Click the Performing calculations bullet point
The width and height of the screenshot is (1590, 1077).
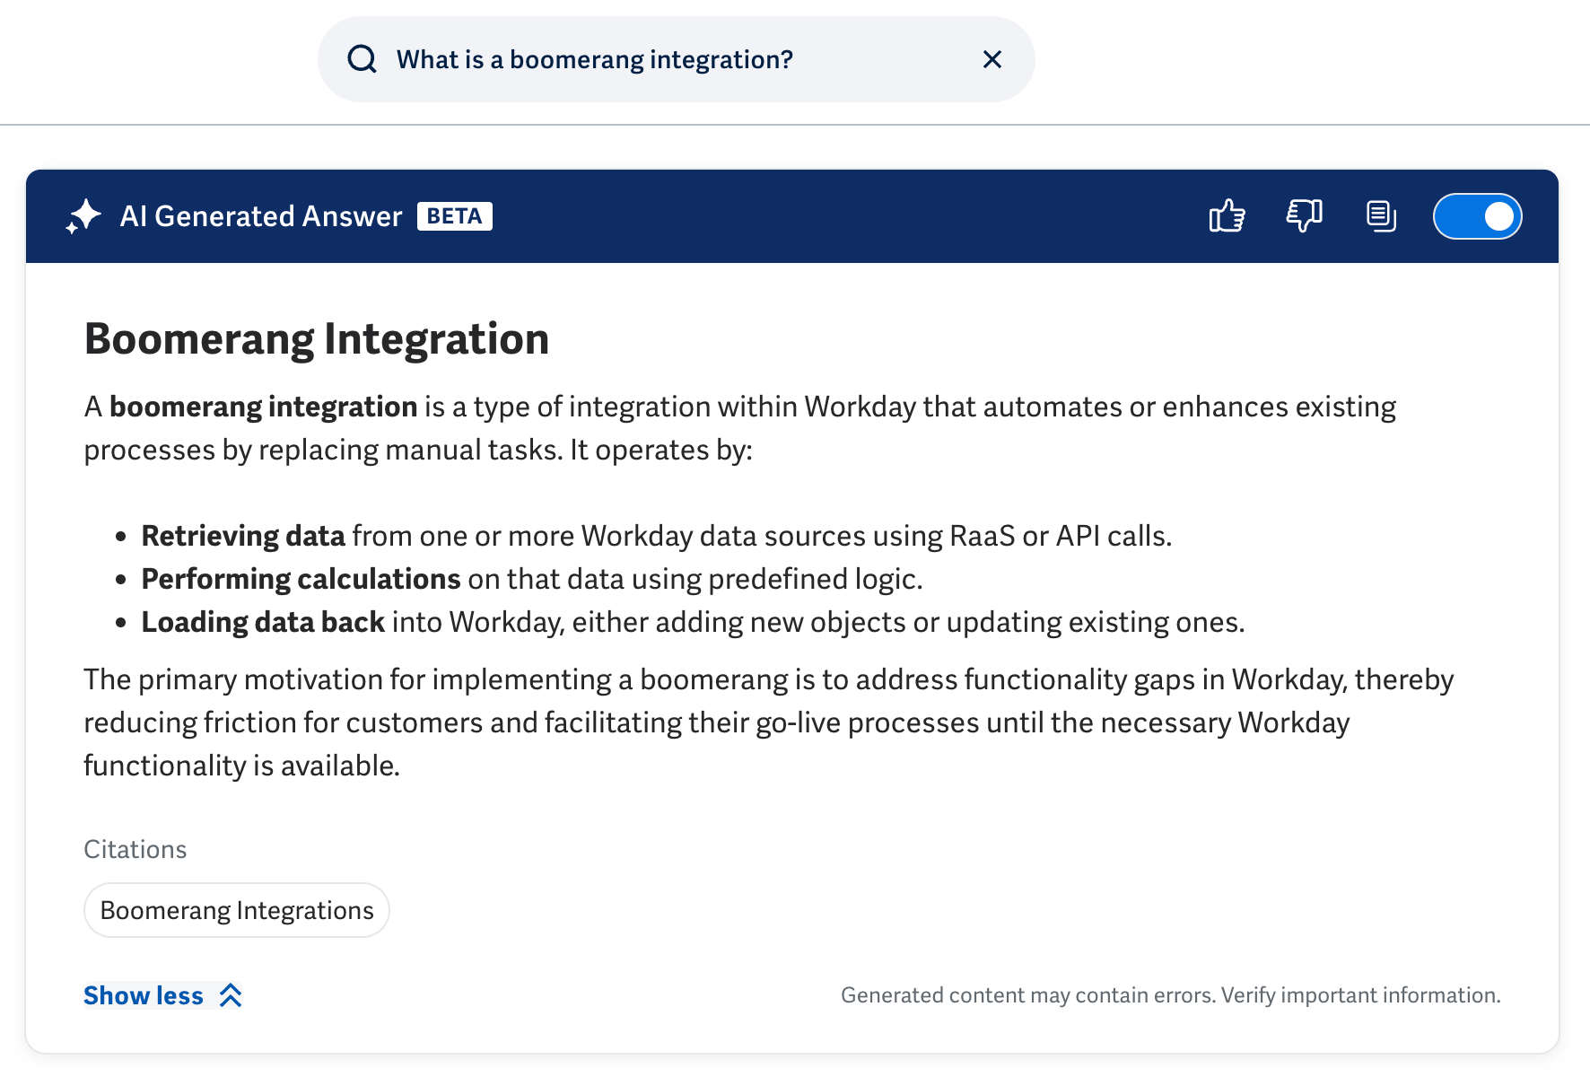click(531, 579)
